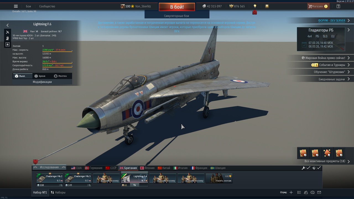Open the mail envelope icon
Screen dimensions: 354x199
[x=319, y=192]
